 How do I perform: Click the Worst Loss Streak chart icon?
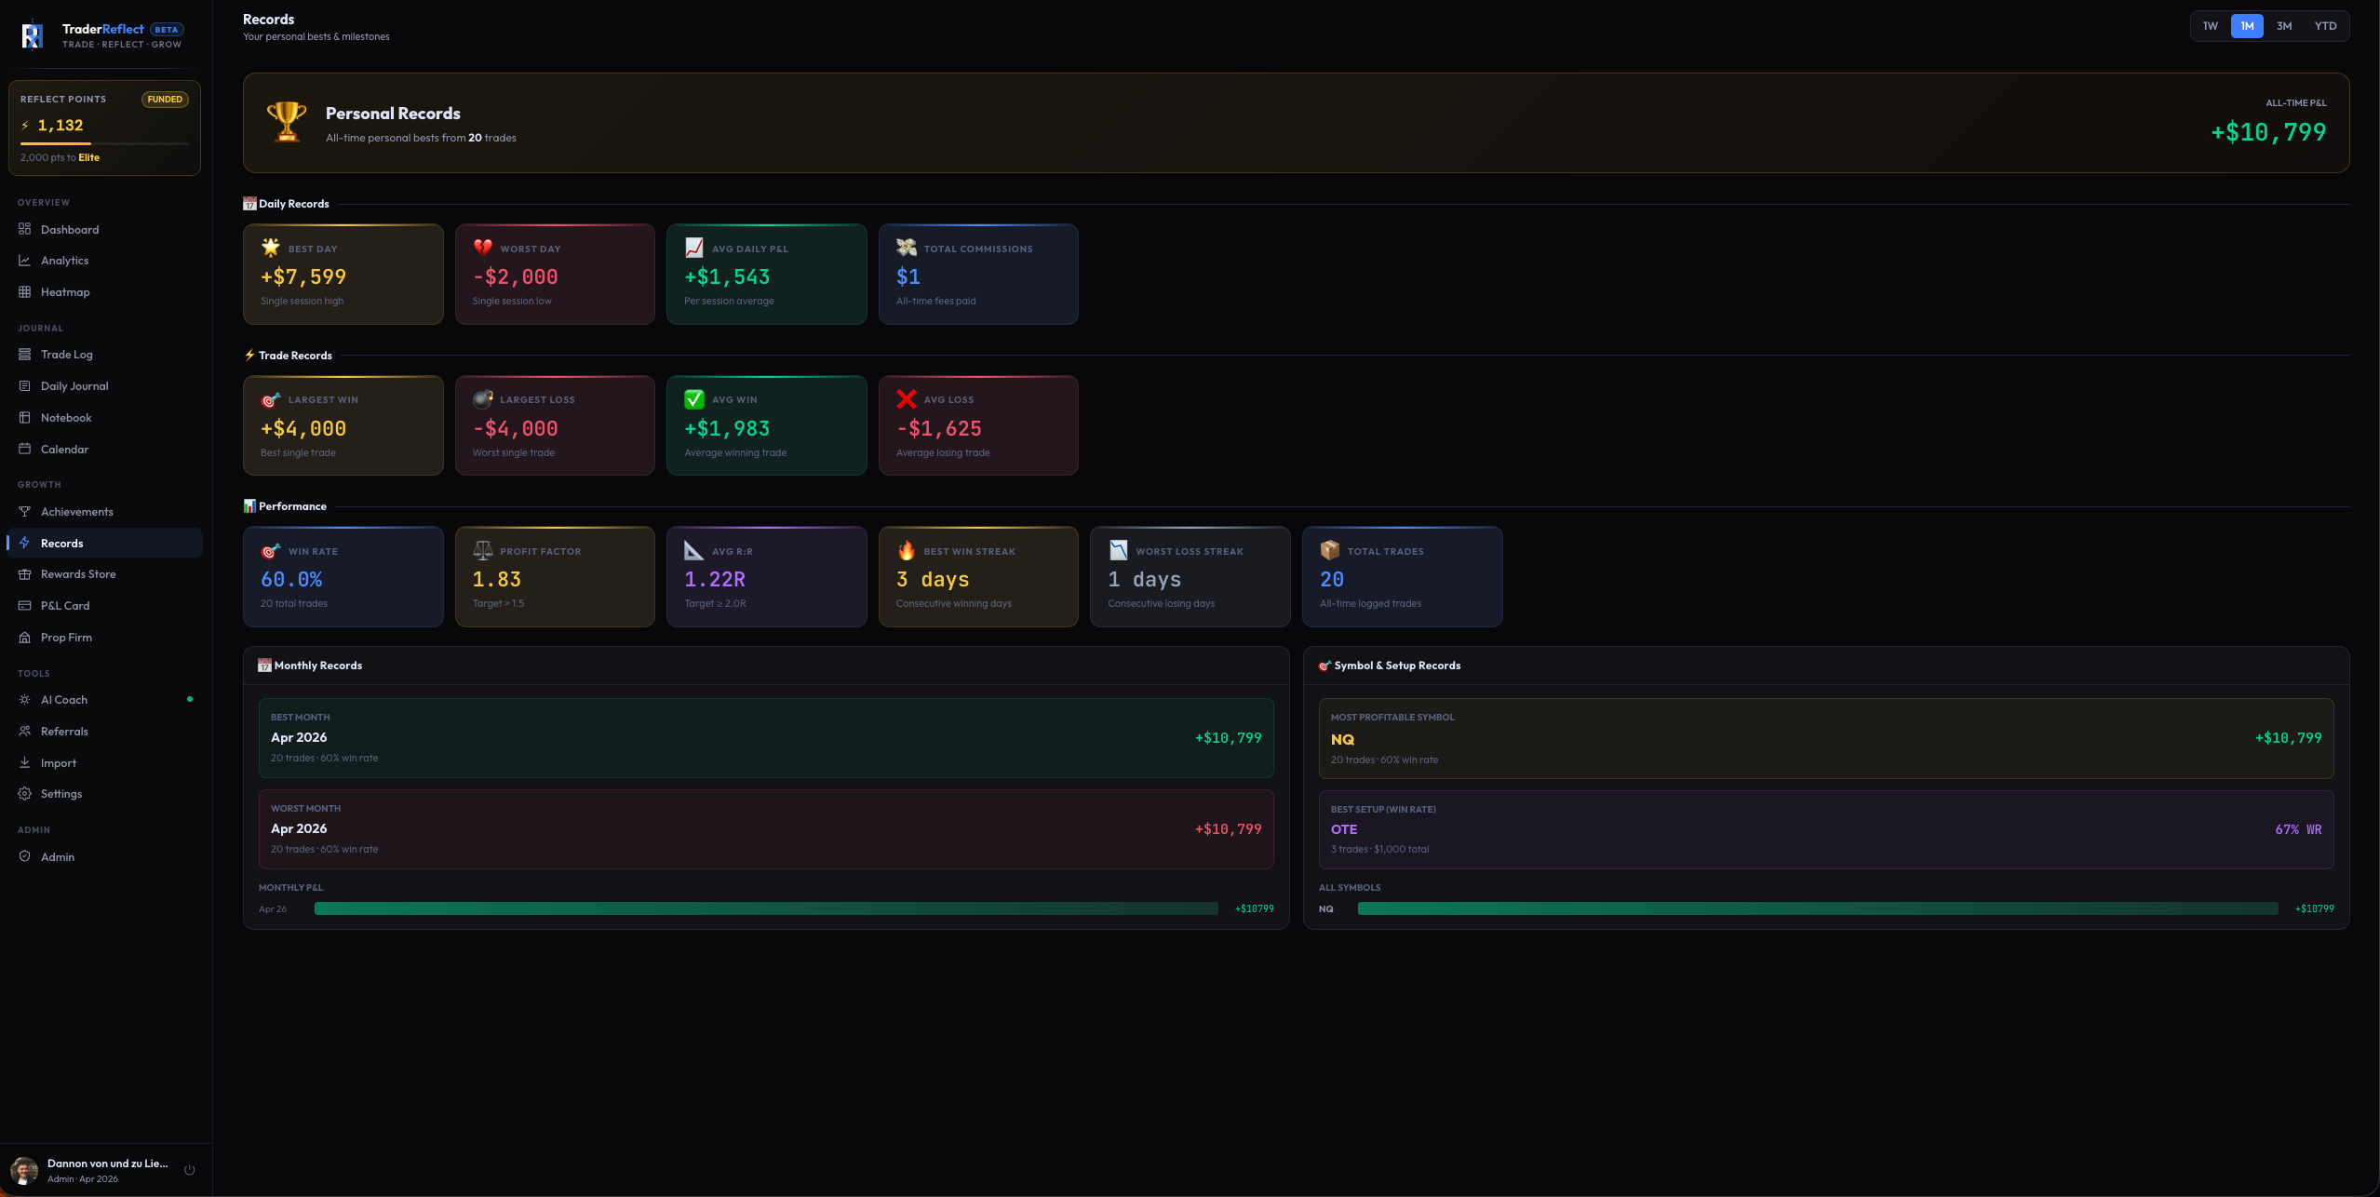click(1118, 550)
